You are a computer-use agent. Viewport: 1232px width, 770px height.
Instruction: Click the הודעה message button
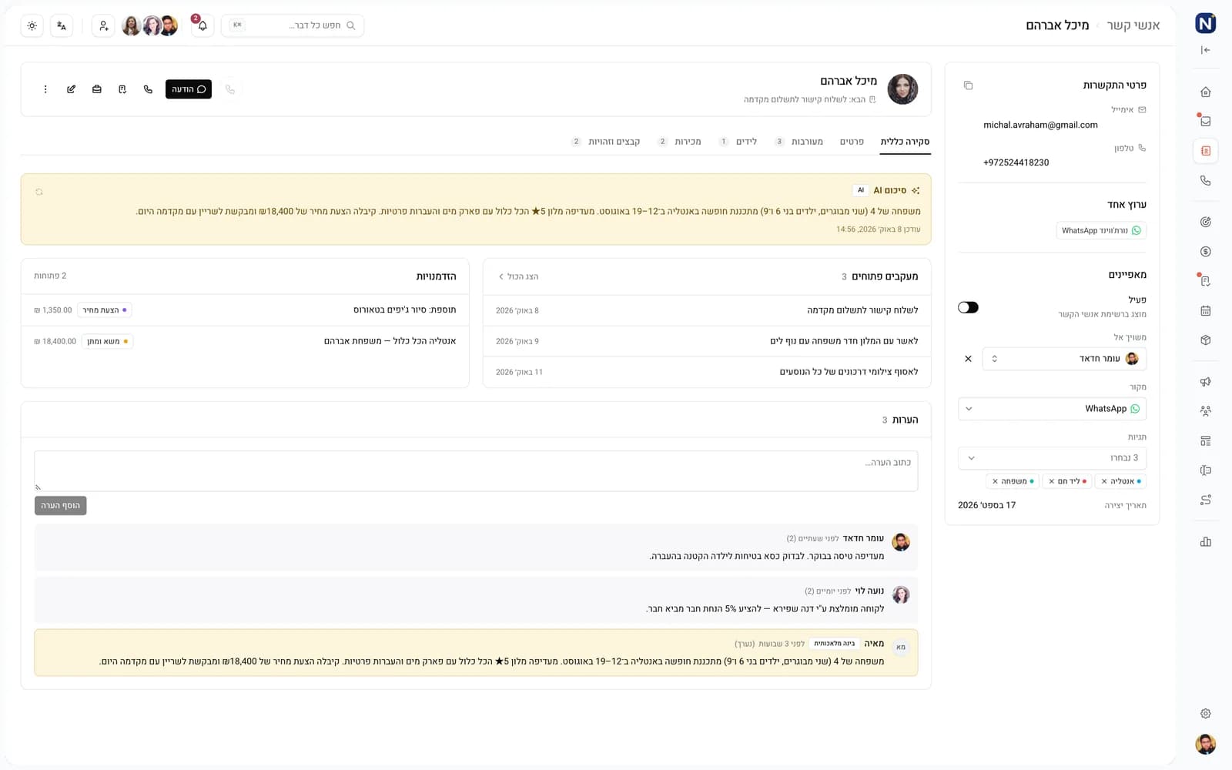point(189,89)
